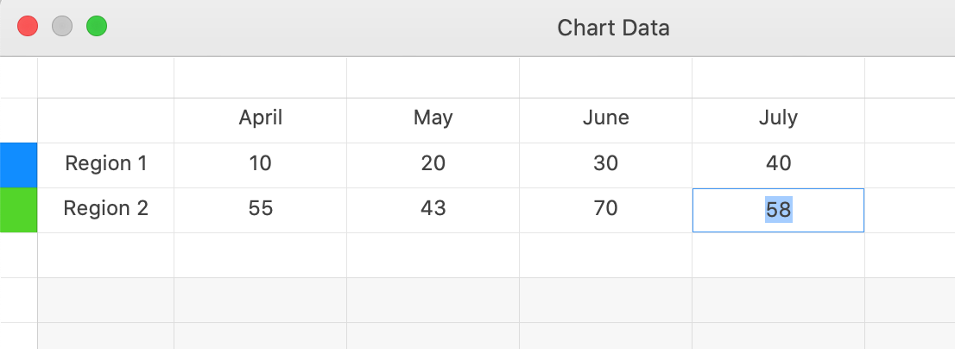Click Region 1 July cell with value 40
The image size is (955, 349).
tap(778, 163)
